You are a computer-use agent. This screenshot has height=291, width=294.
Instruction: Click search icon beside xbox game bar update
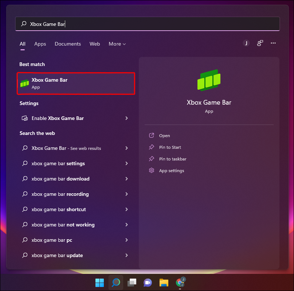[x=25, y=255]
